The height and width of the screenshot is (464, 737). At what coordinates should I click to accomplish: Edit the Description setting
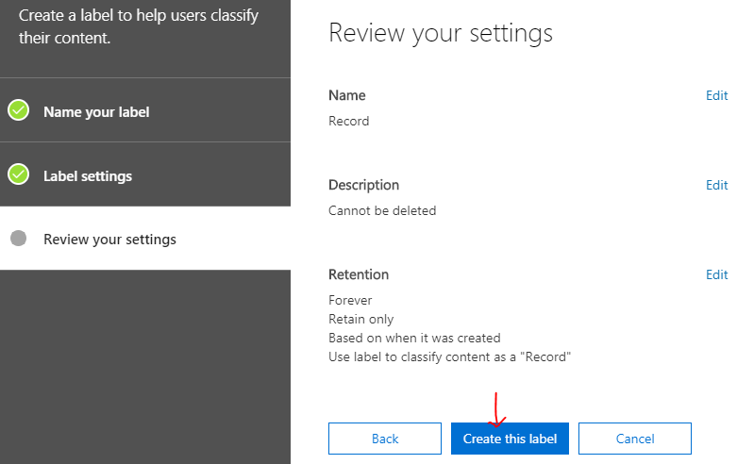click(x=716, y=185)
